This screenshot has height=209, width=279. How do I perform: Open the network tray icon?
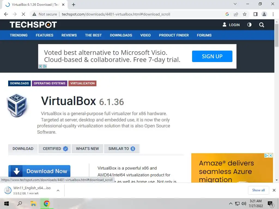(237, 204)
